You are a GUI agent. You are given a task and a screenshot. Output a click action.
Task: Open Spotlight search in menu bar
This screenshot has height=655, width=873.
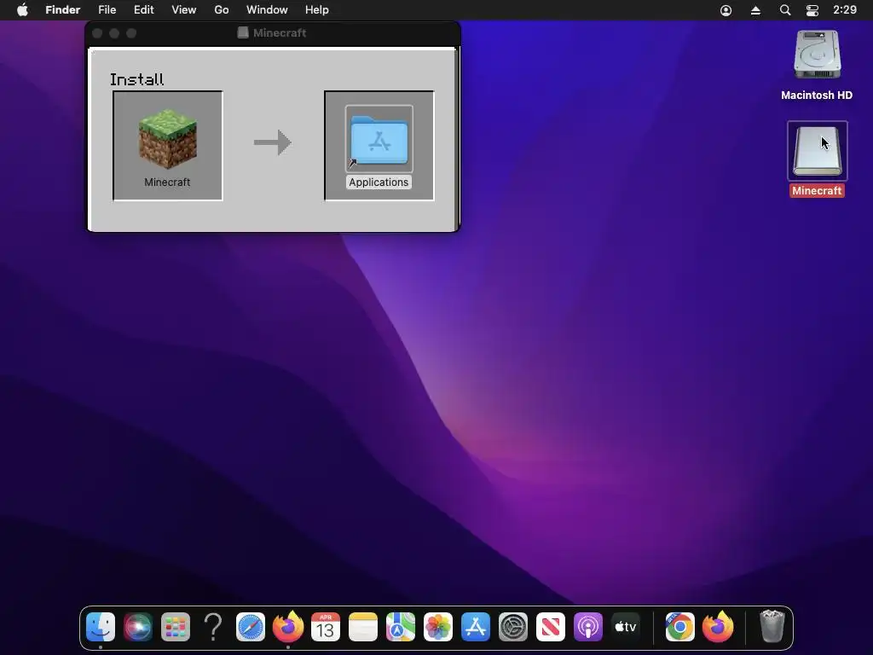tap(785, 10)
